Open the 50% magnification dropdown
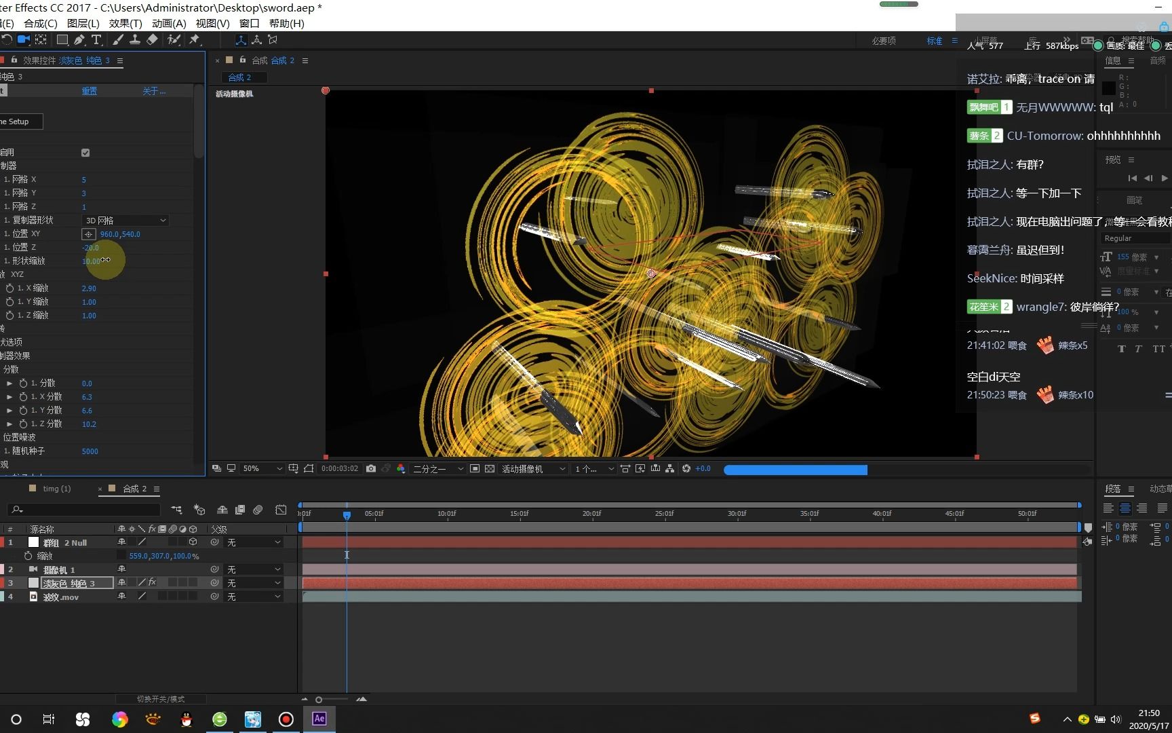The image size is (1172, 733). [262, 468]
